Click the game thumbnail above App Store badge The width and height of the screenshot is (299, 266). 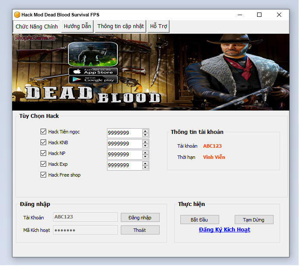[x=93, y=54]
